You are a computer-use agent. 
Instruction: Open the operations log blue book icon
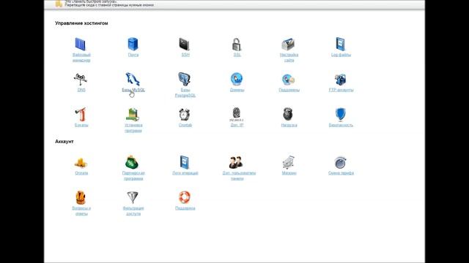pyautogui.click(x=185, y=162)
